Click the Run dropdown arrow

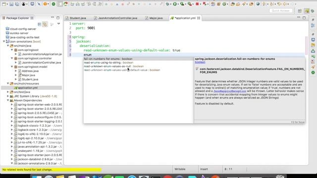[178, 4]
